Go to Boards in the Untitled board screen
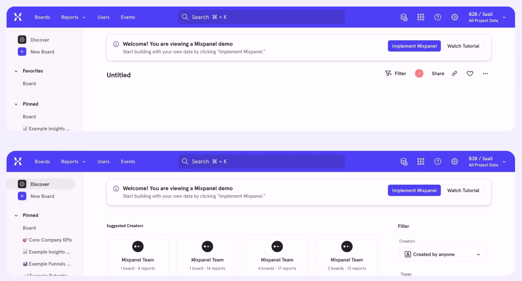 pyautogui.click(x=42, y=17)
